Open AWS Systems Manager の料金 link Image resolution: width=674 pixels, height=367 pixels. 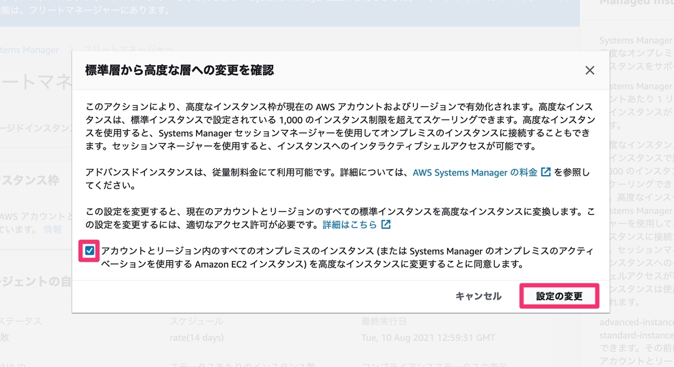pos(481,172)
